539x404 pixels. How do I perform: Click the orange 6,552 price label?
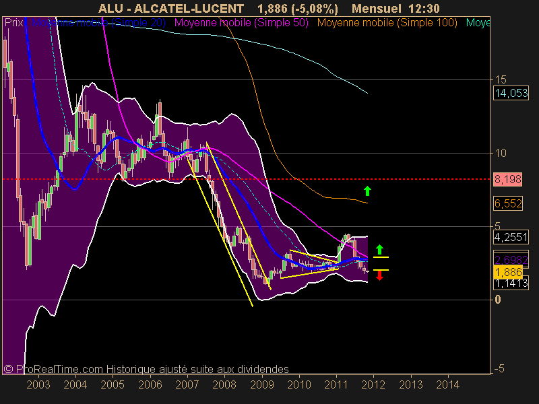pyautogui.click(x=508, y=203)
